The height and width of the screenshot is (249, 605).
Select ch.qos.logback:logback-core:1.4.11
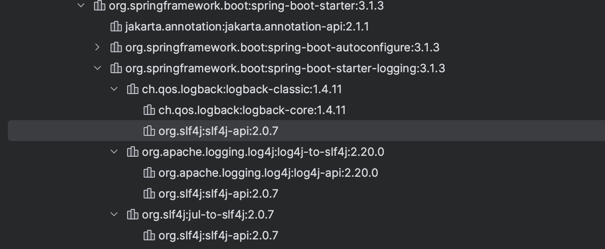tap(252, 110)
